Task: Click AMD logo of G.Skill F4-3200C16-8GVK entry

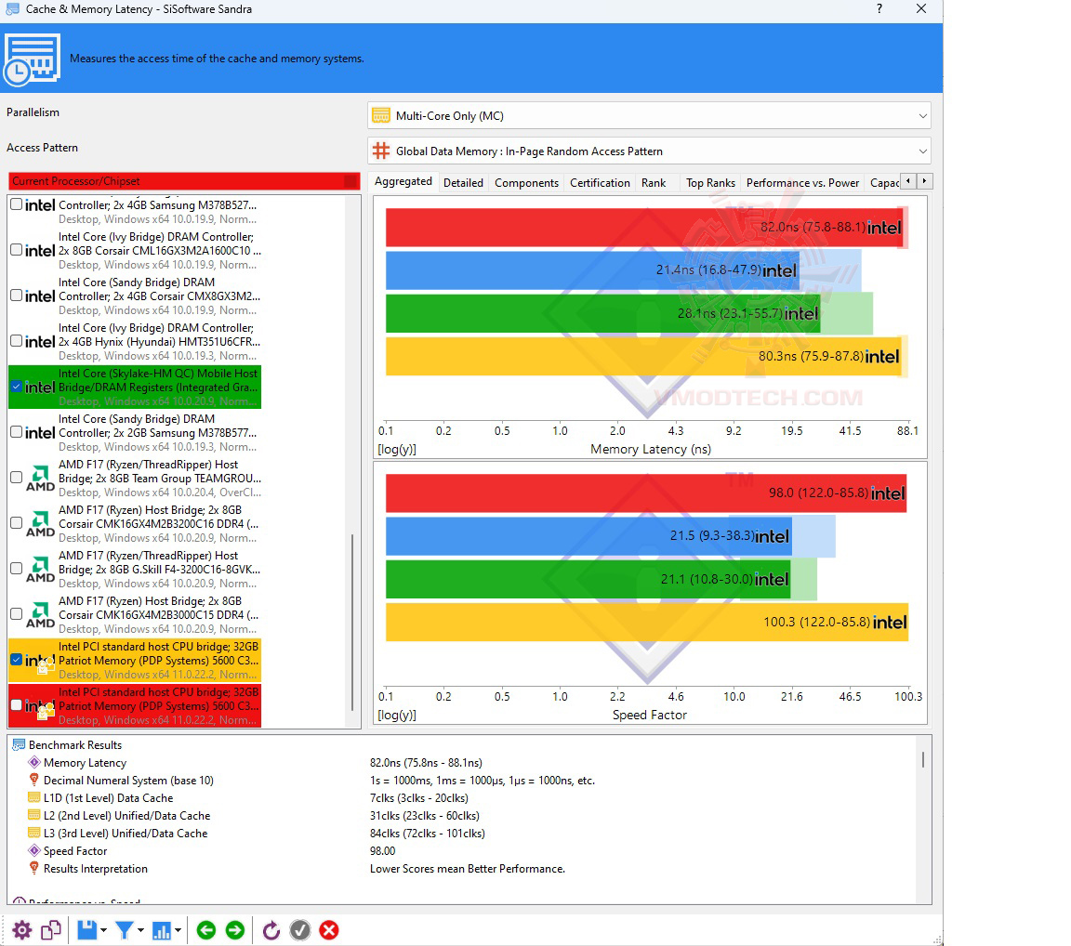Action: tap(40, 570)
